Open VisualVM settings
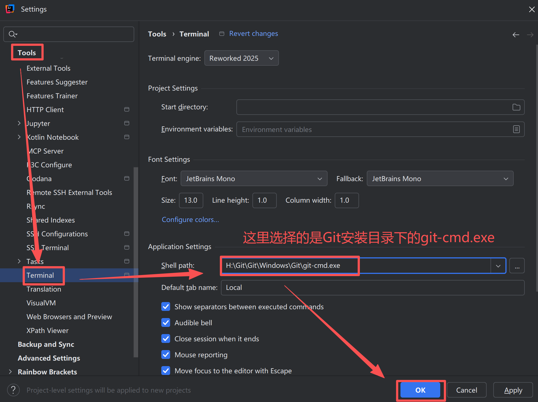Viewport: 538px width, 402px height. tap(41, 303)
